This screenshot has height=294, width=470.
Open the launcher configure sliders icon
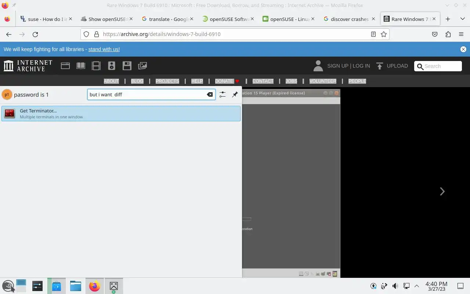223,94
